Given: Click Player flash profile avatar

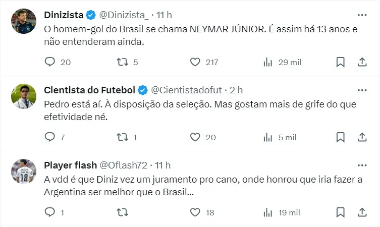Looking at the screenshot, I should click(x=24, y=171).
